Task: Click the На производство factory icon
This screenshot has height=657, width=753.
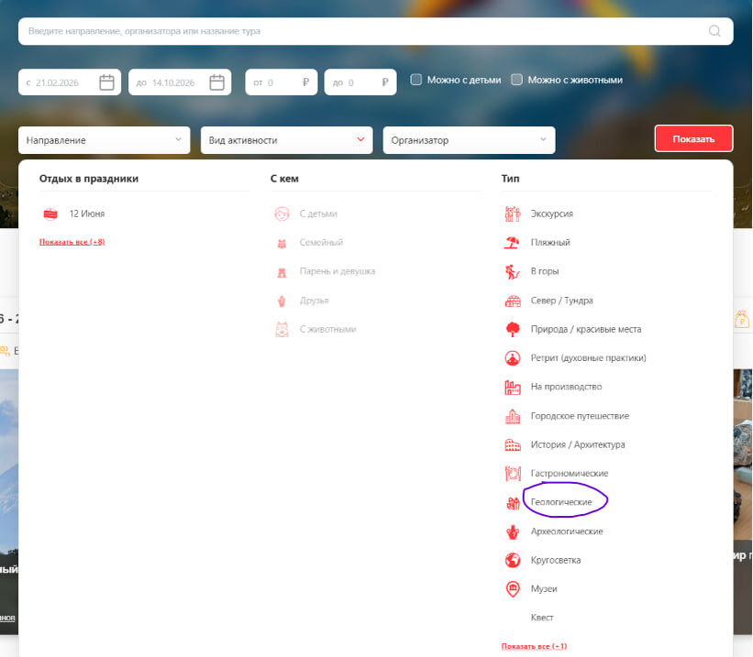Action: [513, 387]
